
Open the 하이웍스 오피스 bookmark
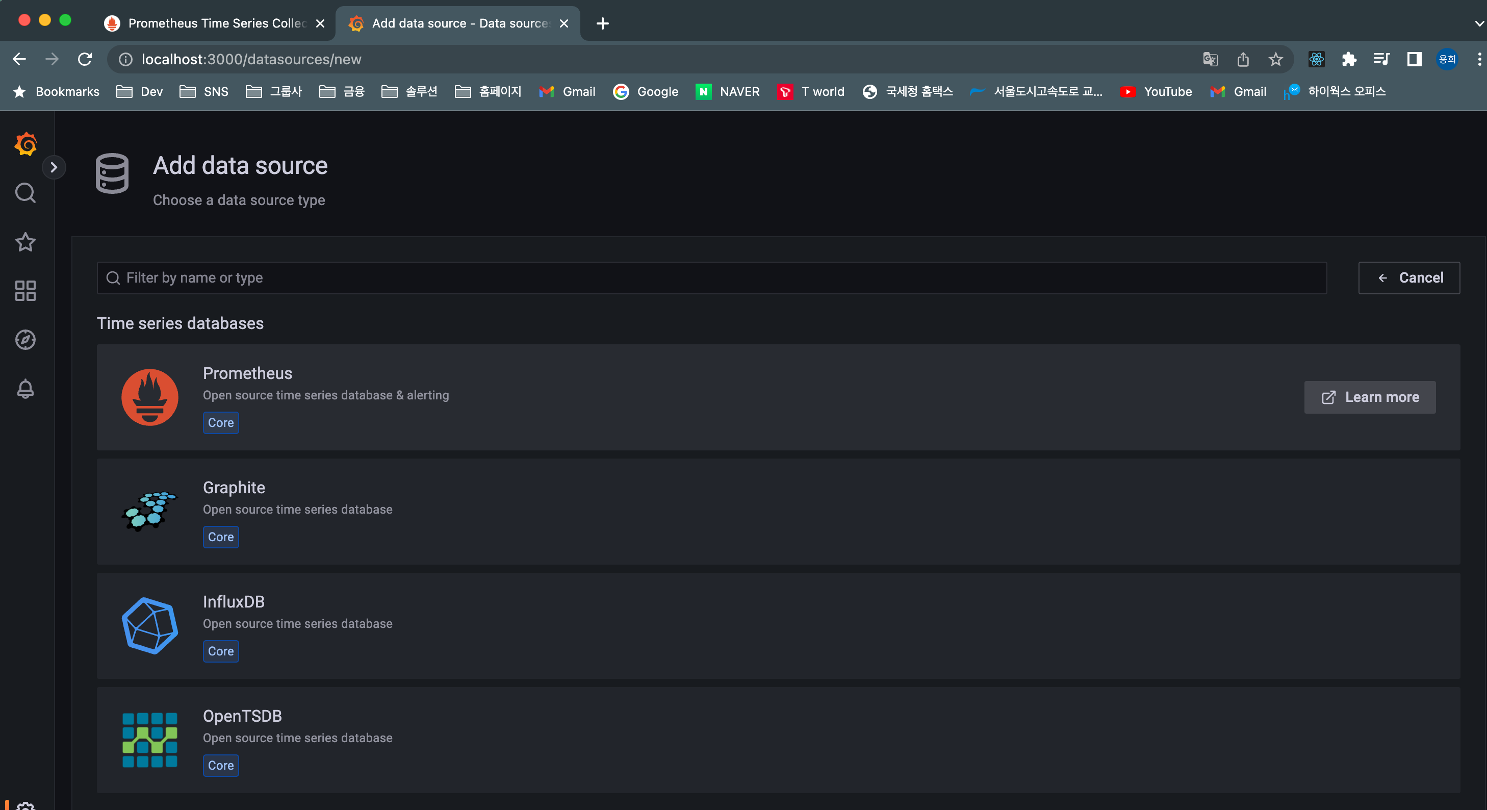click(1335, 92)
